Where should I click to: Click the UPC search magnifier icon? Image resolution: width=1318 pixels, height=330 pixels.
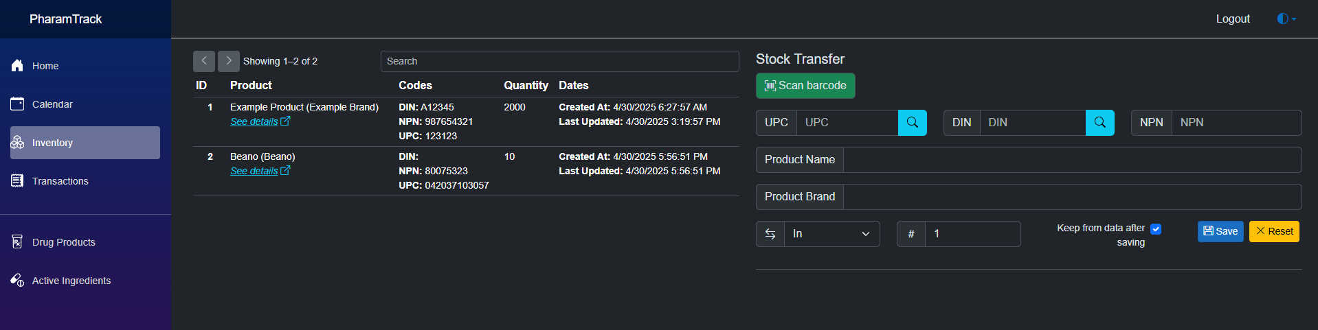912,122
